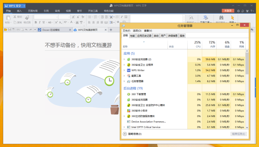Click the Save disk icon in quick toolbar

pos(10,30)
